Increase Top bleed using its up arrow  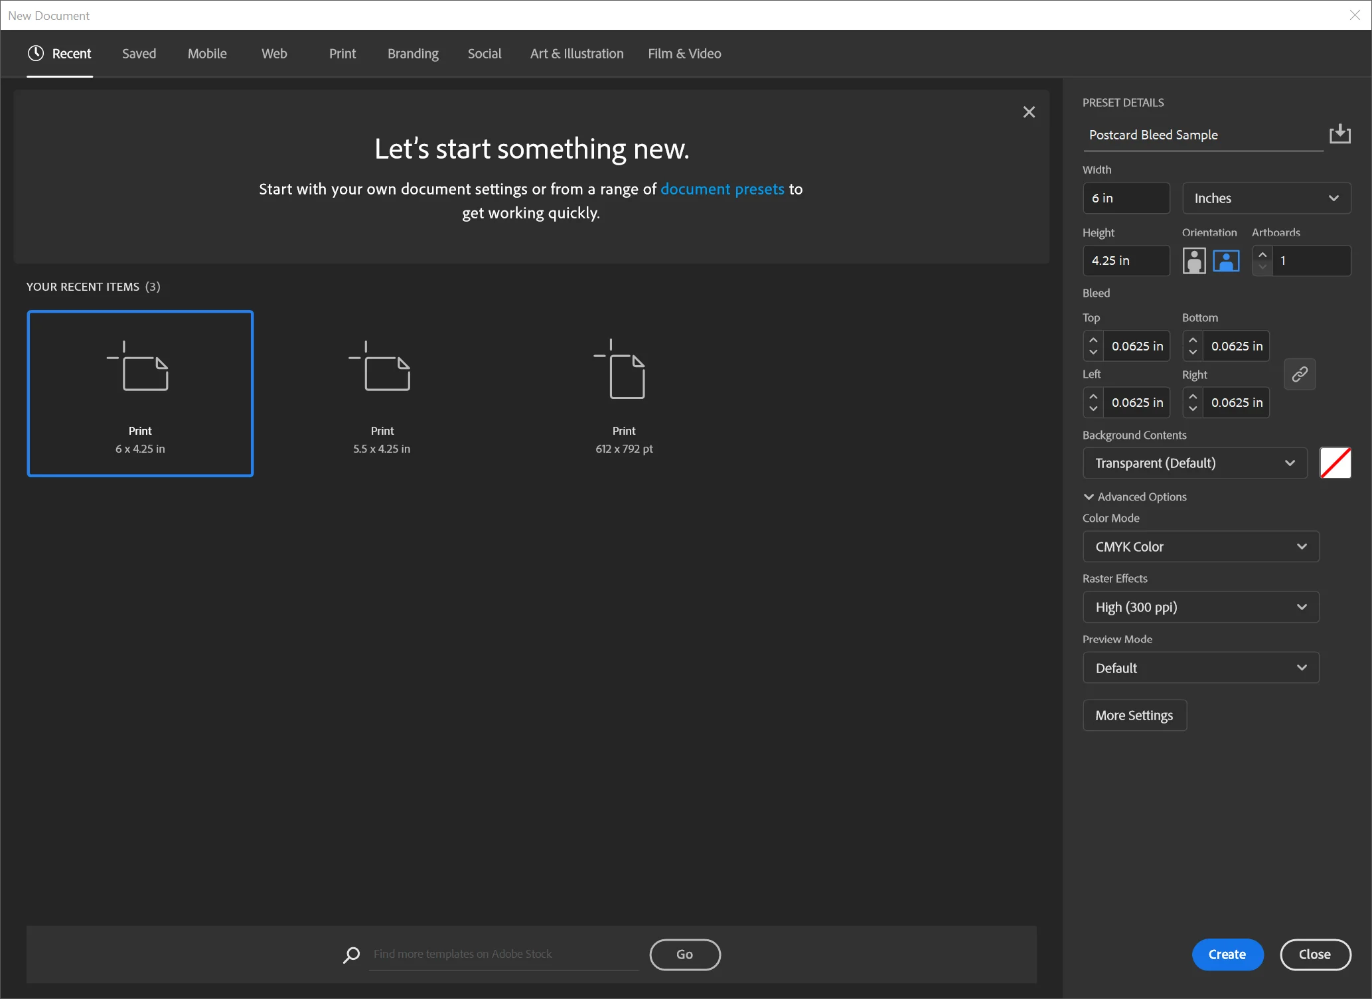[x=1094, y=339]
